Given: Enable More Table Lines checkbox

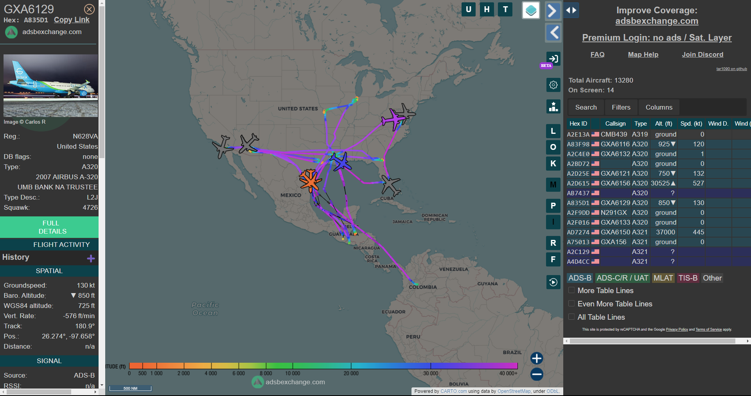Looking at the screenshot, I should (571, 290).
